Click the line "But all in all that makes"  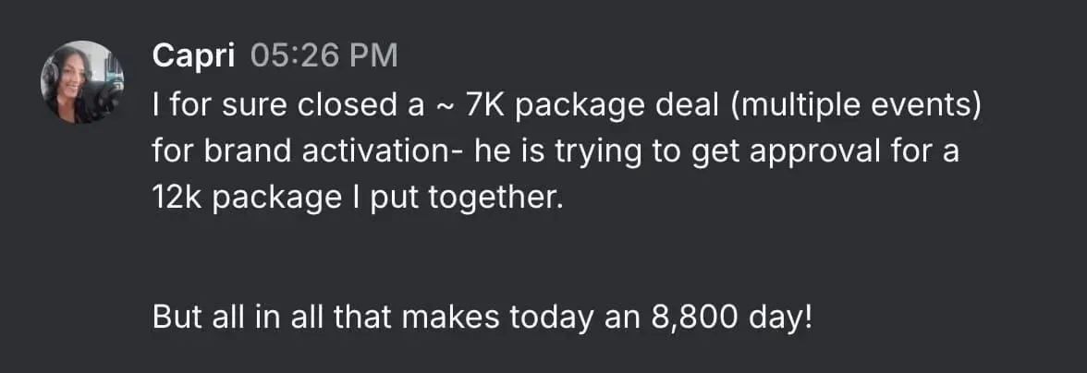tap(325, 317)
